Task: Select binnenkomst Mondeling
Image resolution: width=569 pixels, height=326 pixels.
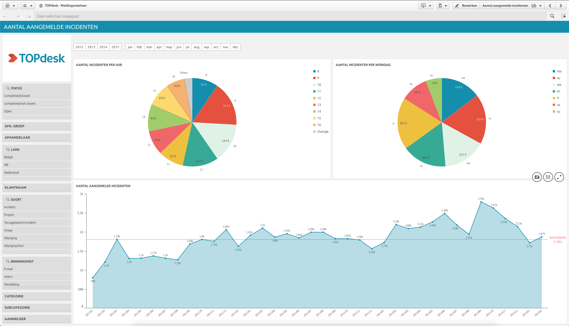Action: coord(37,284)
